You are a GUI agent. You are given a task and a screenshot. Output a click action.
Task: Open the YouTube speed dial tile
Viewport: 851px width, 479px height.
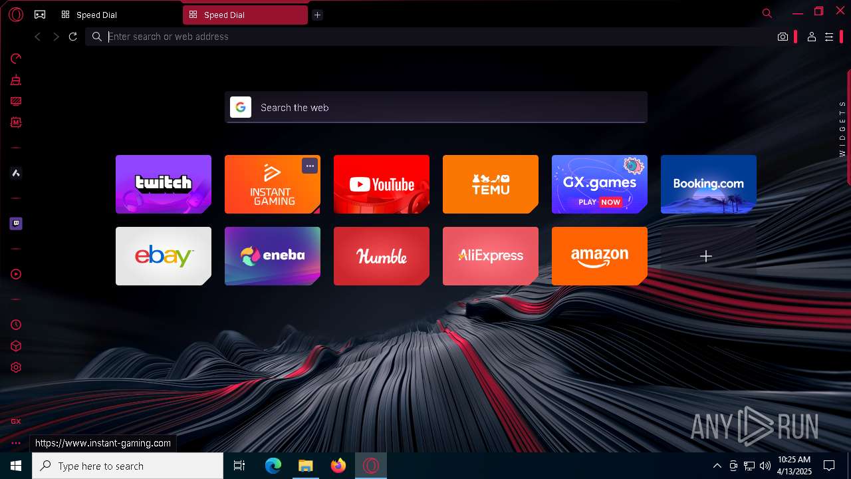tap(382, 184)
